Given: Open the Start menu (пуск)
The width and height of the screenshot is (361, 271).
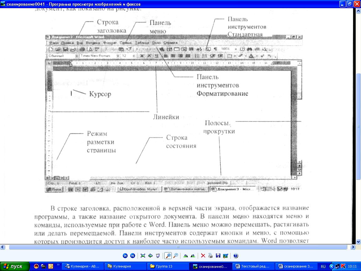Looking at the screenshot, I should (15, 266).
